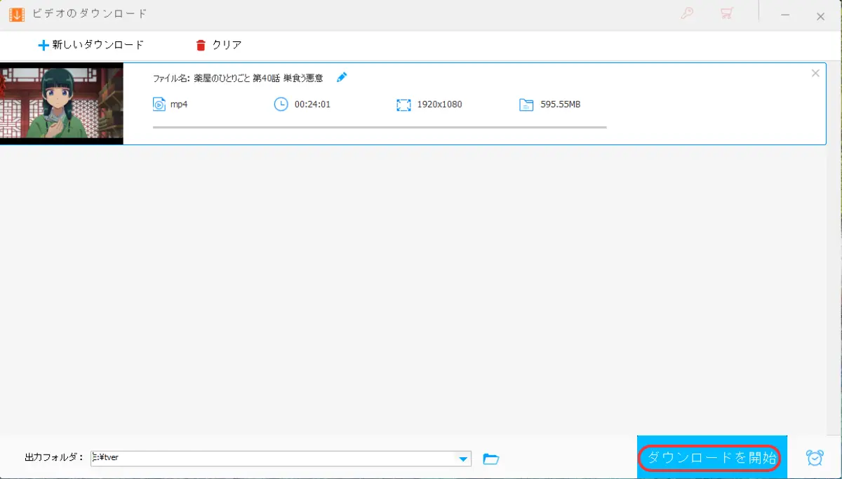The image size is (842, 479).
Task: Click the resolution frame icon
Action: pyautogui.click(x=403, y=104)
